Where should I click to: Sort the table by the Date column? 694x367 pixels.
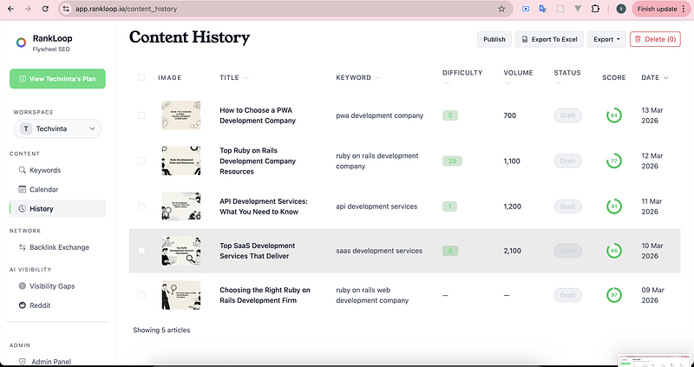click(x=653, y=78)
